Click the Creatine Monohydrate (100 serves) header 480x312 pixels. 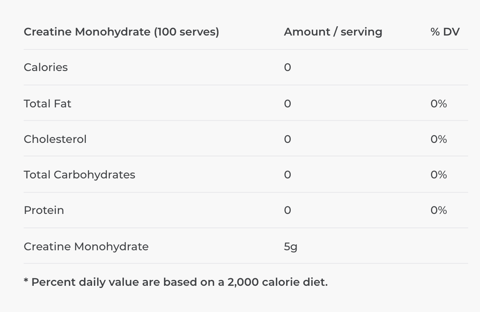[121, 32]
